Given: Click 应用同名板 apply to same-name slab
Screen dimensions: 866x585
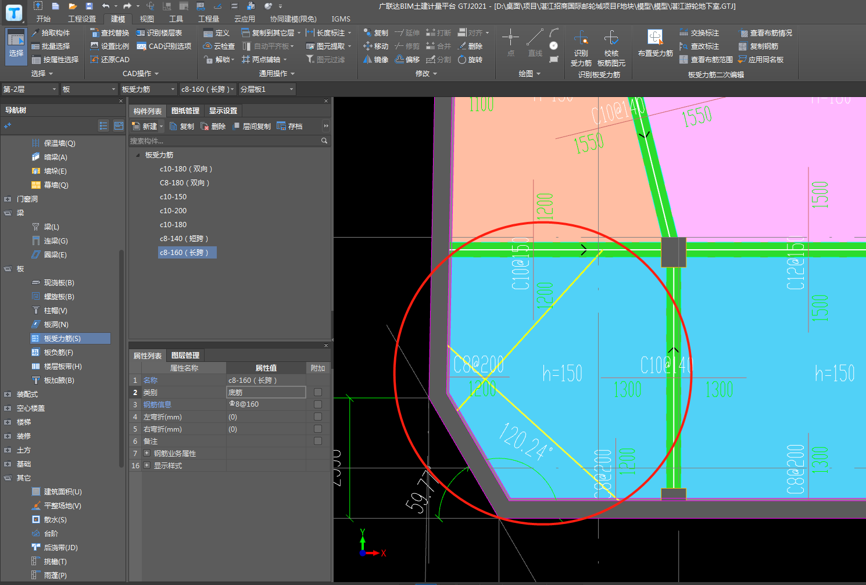Looking at the screenshot, I should (x=761, y=60).
